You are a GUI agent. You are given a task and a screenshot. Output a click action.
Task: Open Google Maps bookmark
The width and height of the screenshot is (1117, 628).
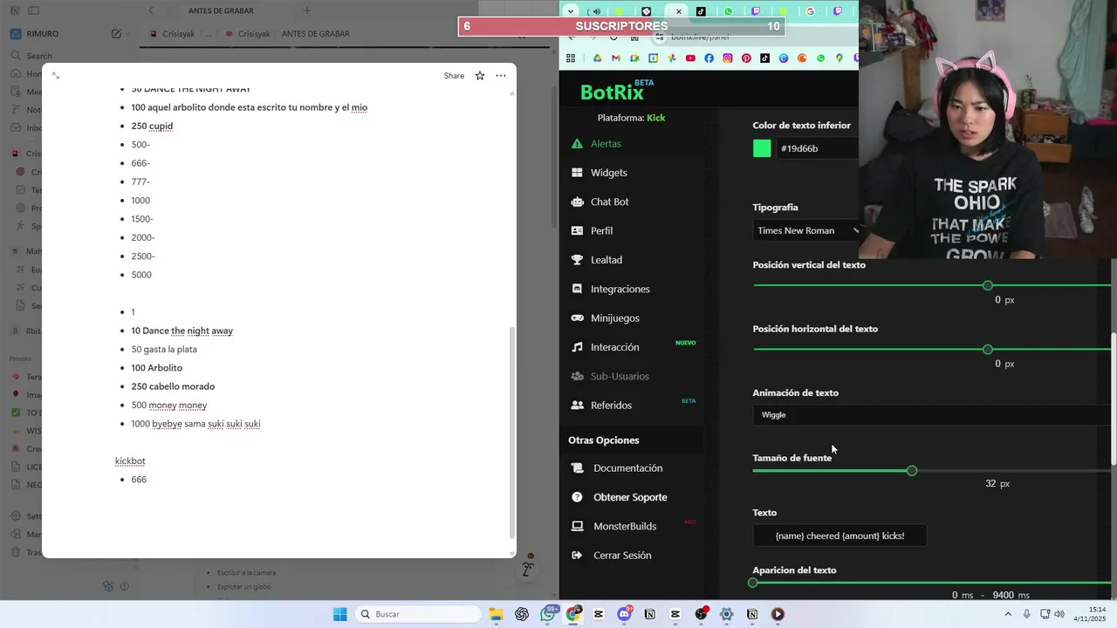839,58
